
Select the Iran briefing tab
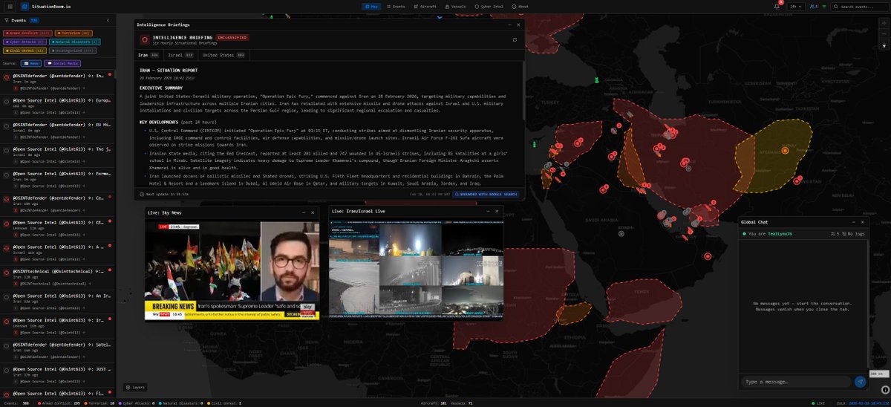click(148, 55)
